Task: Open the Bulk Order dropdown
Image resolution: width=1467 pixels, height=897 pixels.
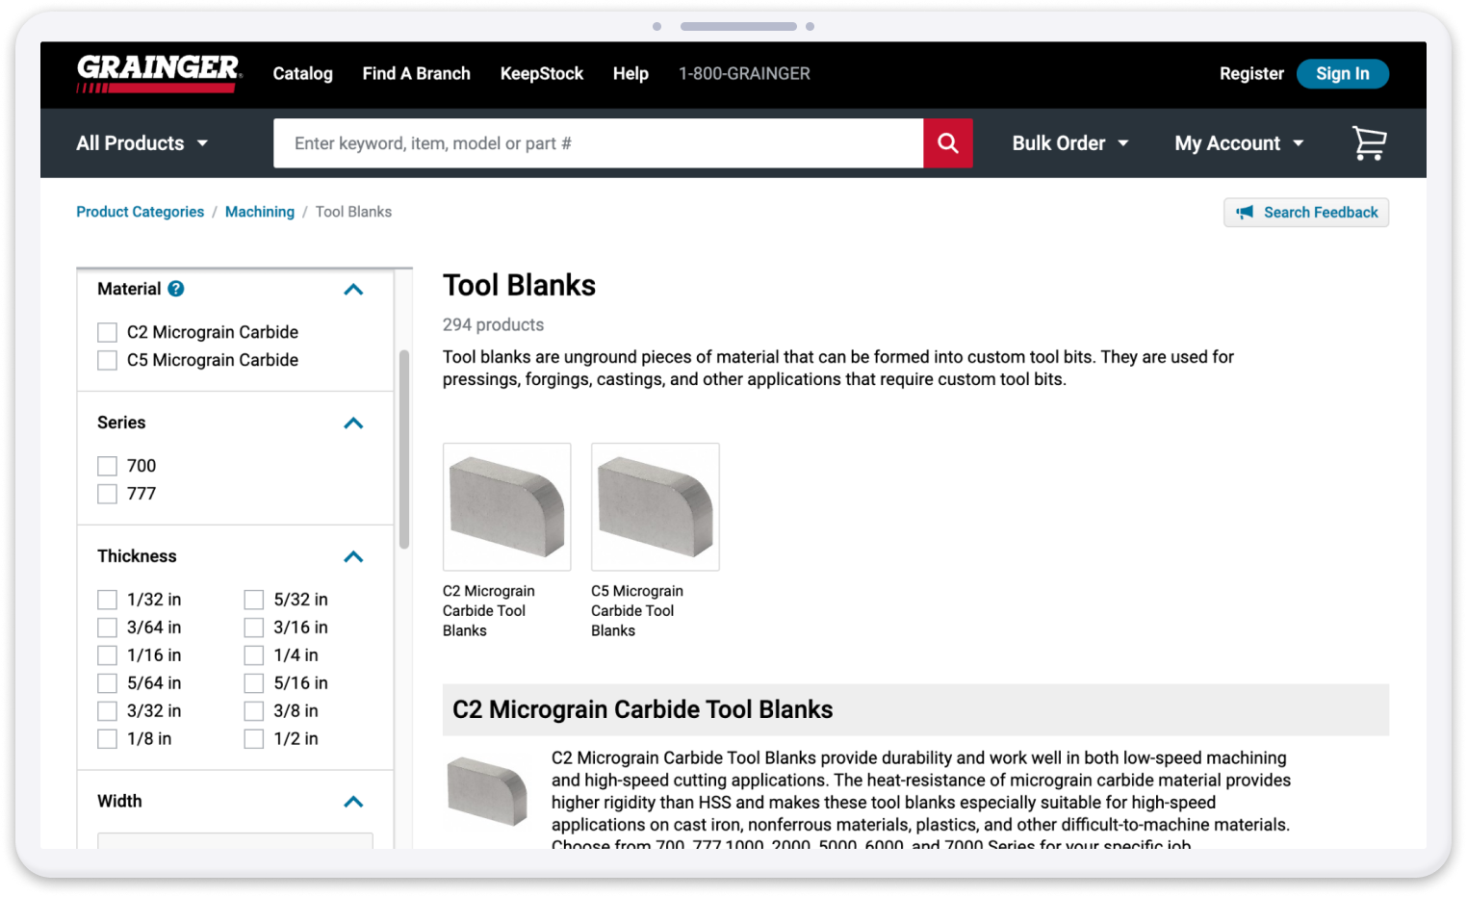Action: pyautogui.click(x=1070, y=143)
